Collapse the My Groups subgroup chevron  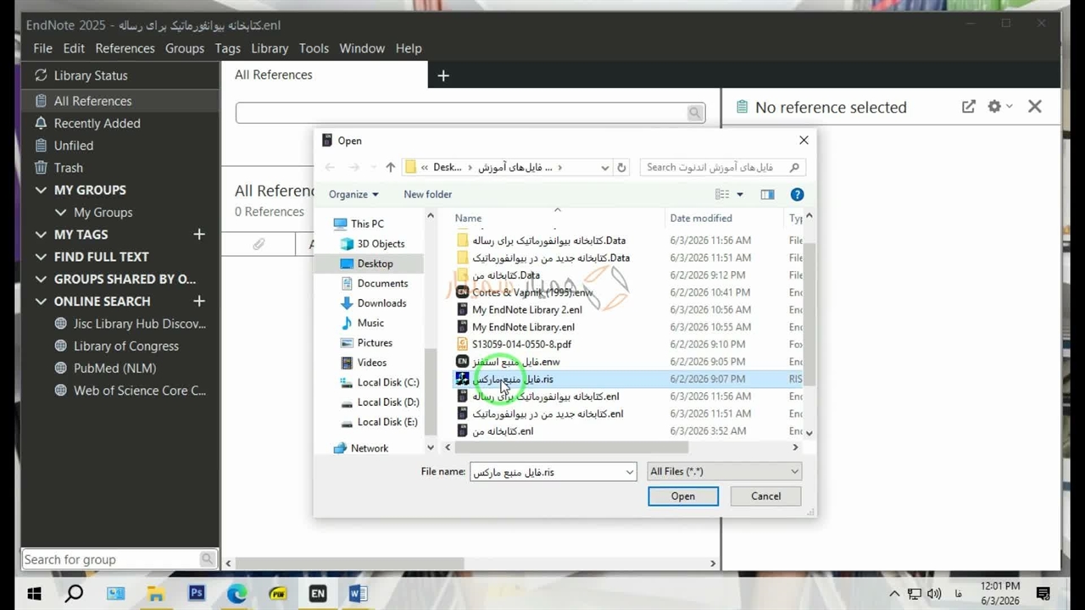(61, 213)
